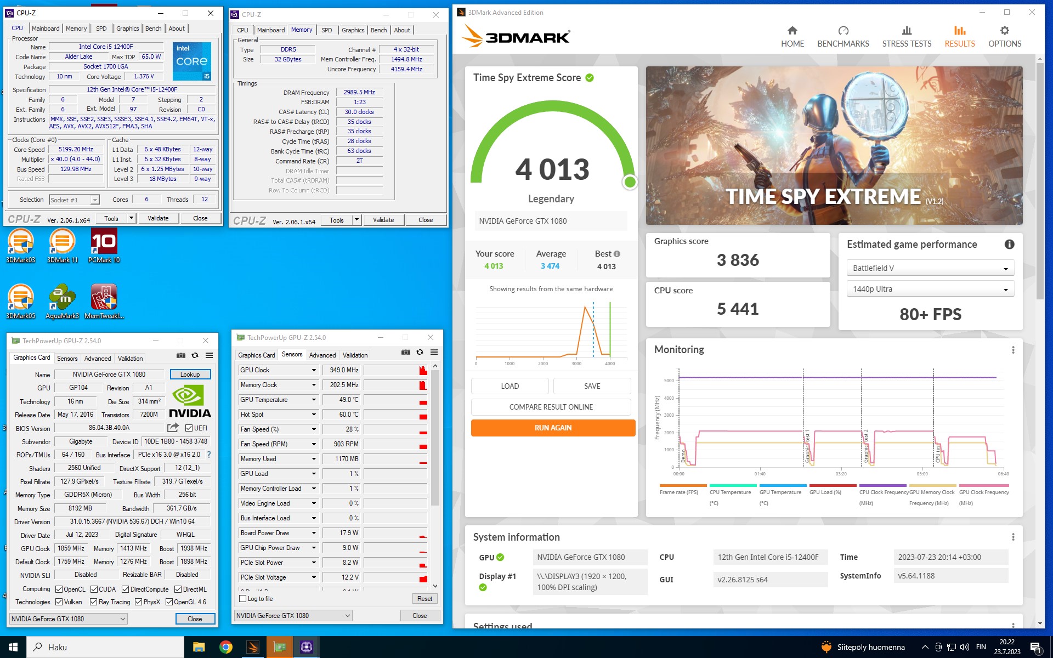Toggle the PhysX checkbox
Screen dimensions: 1053x658
tap(138, 602)
